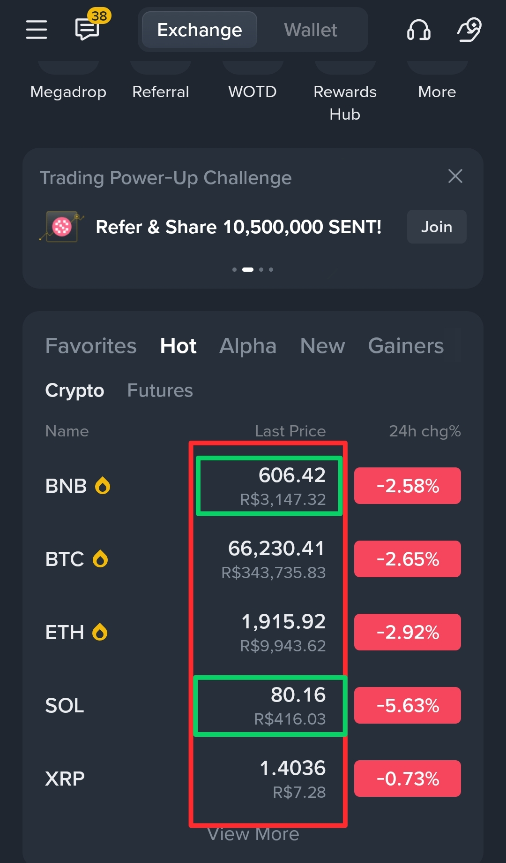Tap the flame icon next to ETH
The width and height of the screenshot is (506, 863).
pos(100,632)
